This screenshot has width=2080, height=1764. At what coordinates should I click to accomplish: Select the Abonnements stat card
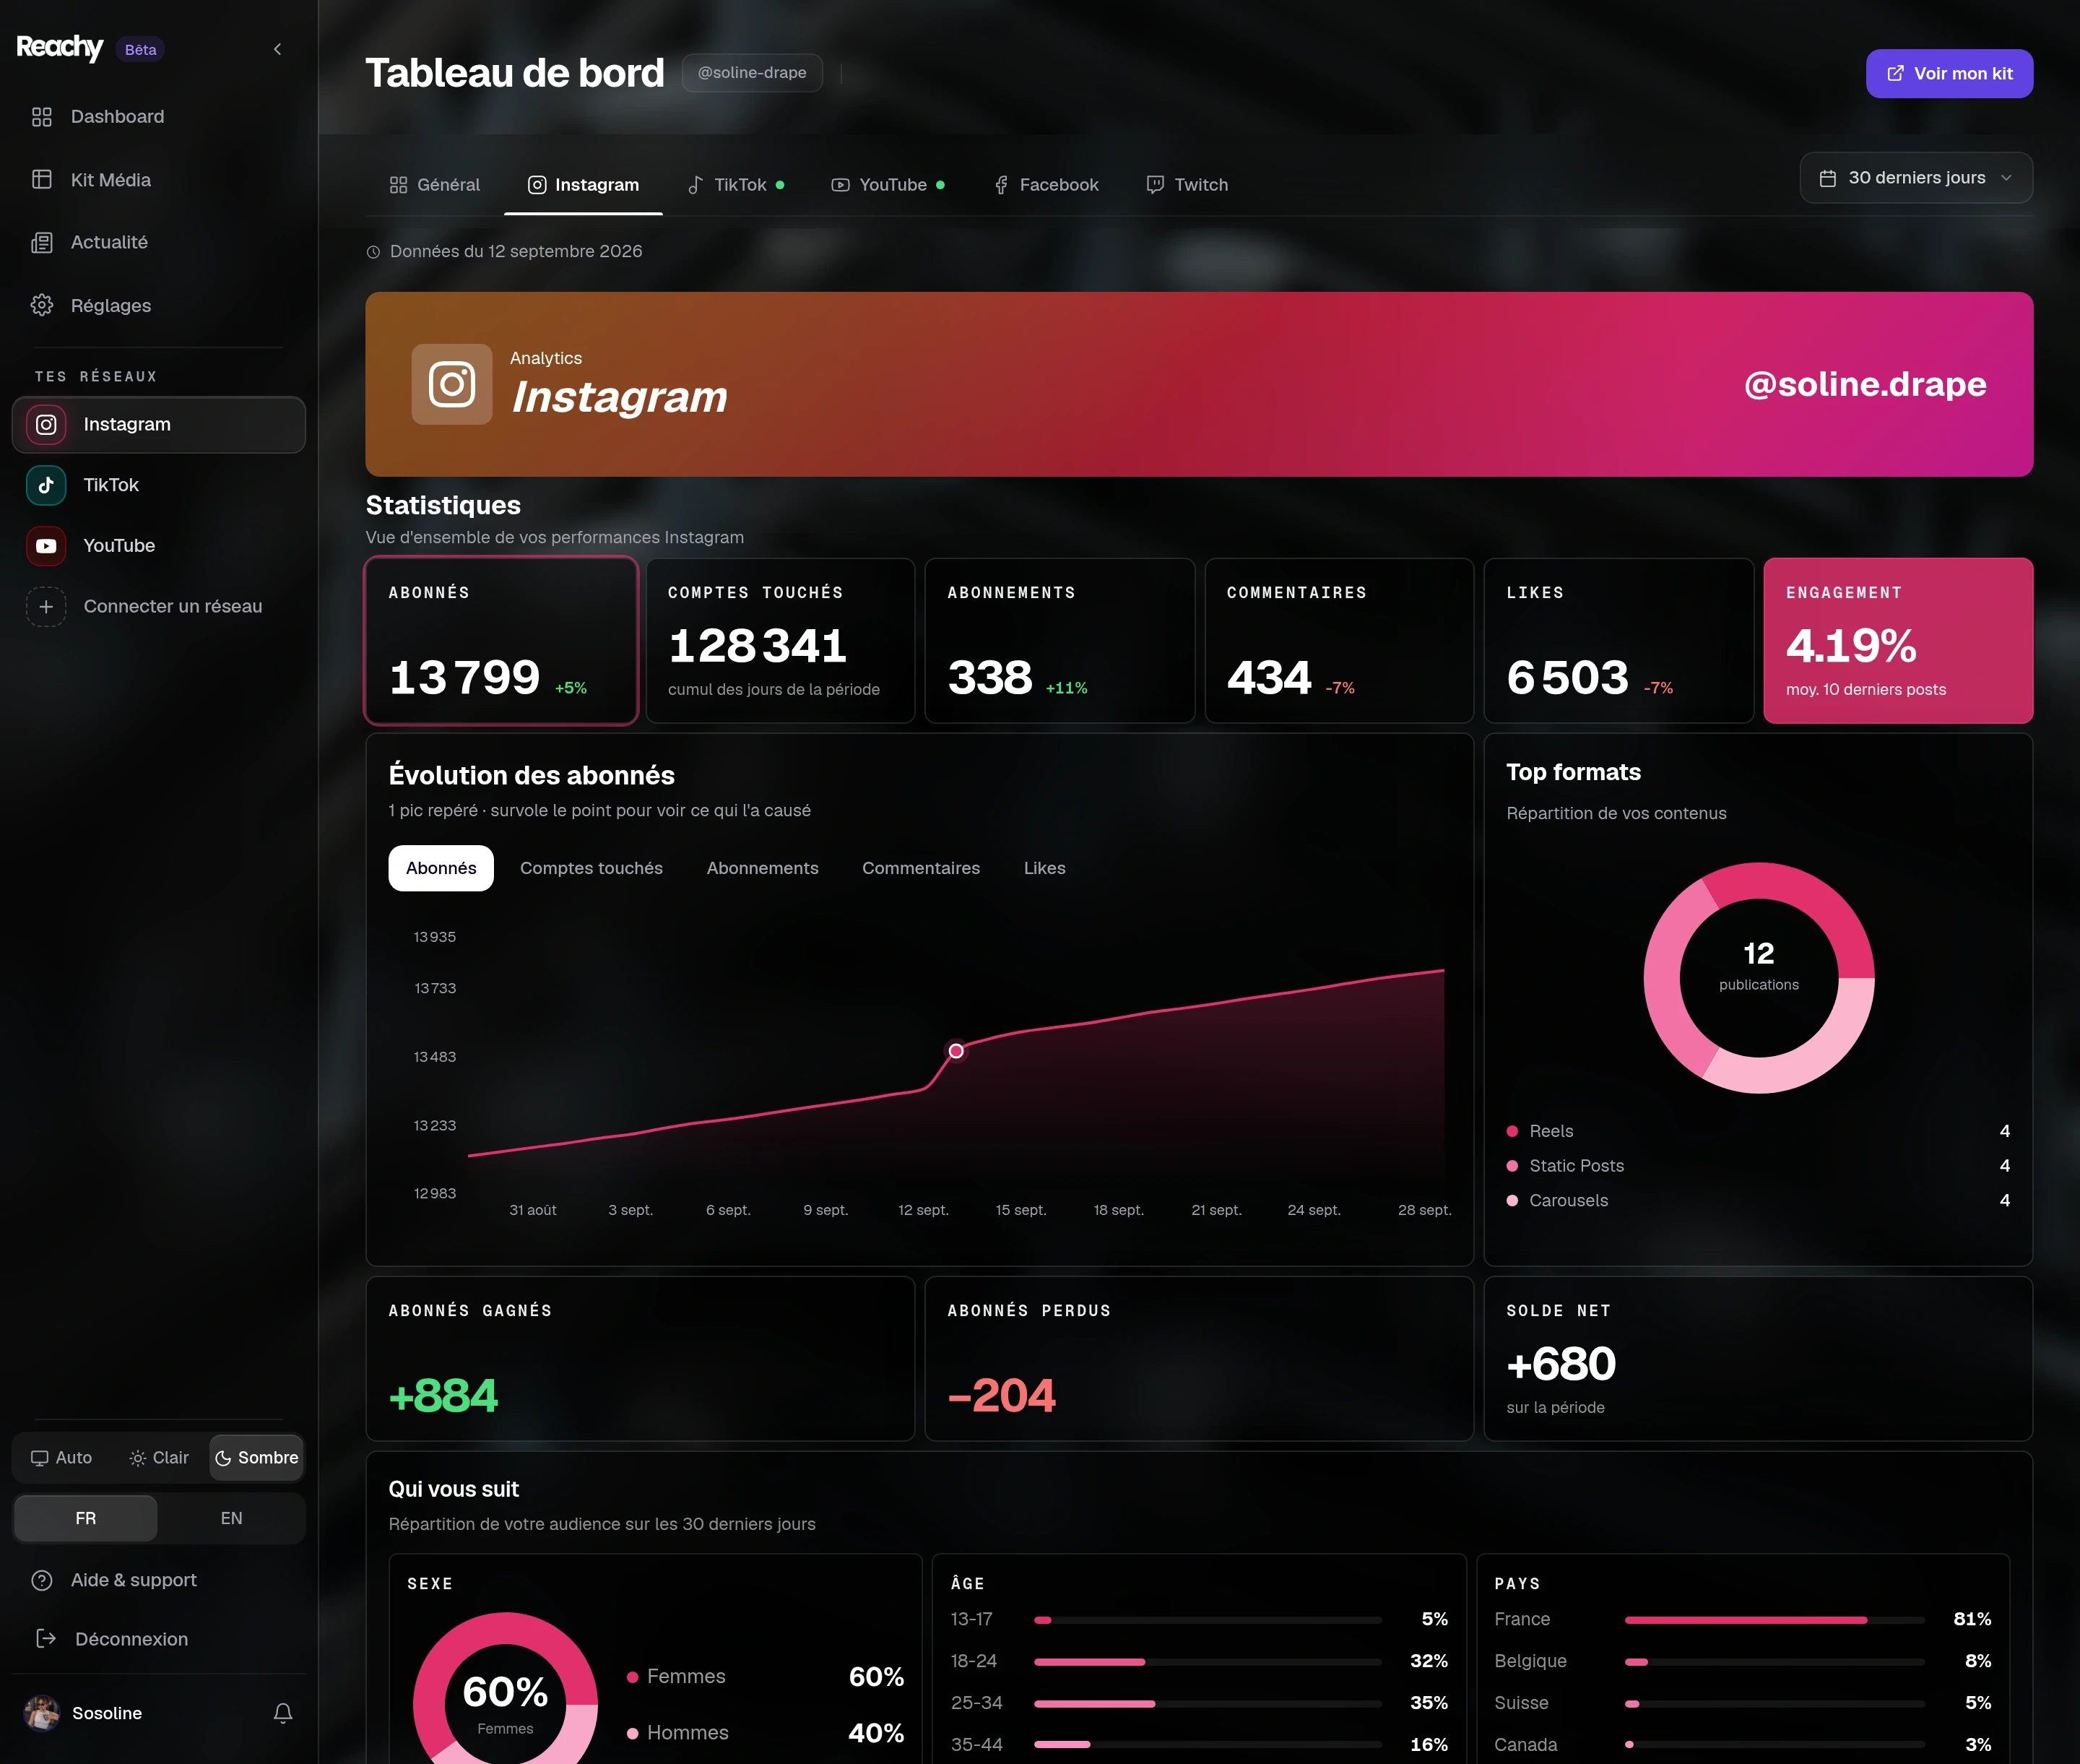[1060, 640]
